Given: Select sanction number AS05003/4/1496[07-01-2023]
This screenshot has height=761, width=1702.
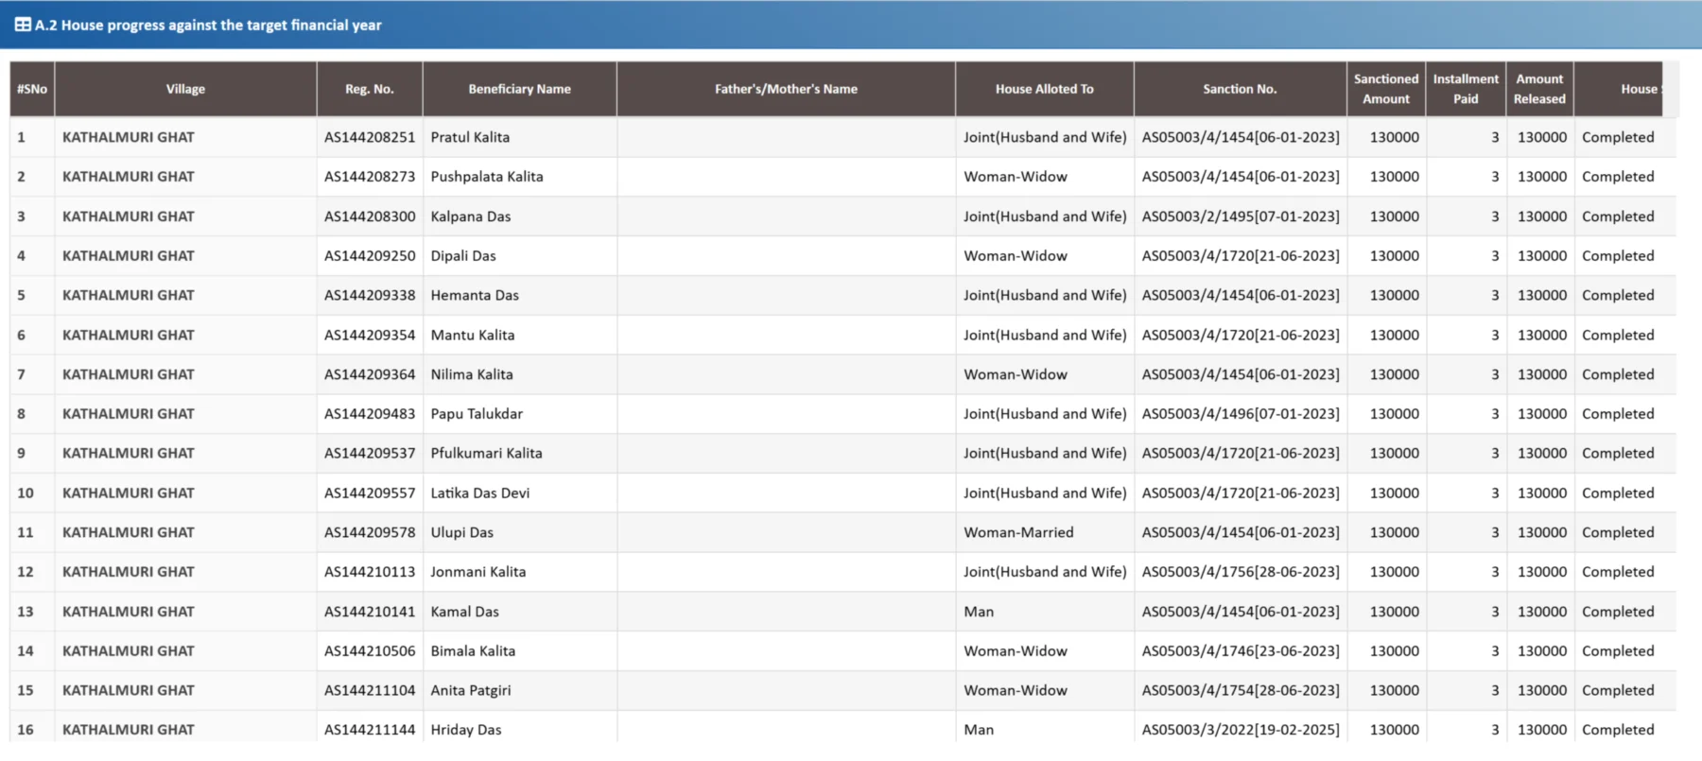Looking at the screenshot, I should (1241, 414).
